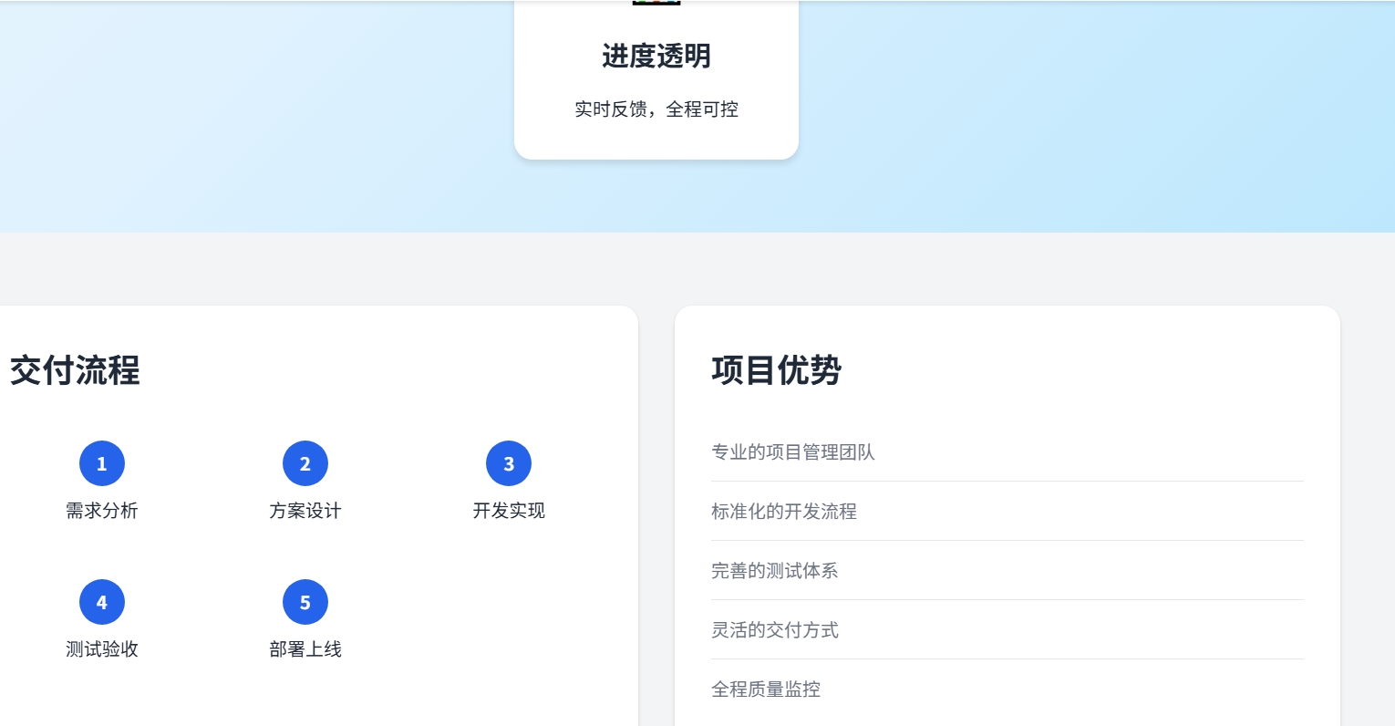The height and width of the screenshot is (726, 1395).
Task: Click the step 1 circle icon
Action: [102, 463]
